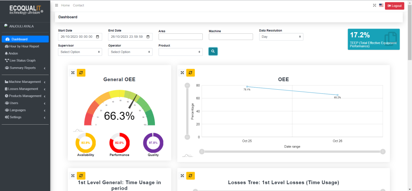Refresh the OEE line chart card

click(x=190, y=73)
